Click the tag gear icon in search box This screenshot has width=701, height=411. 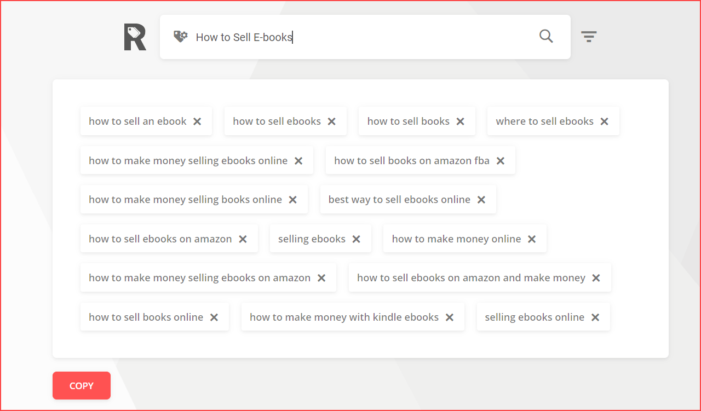coord(180,37)
